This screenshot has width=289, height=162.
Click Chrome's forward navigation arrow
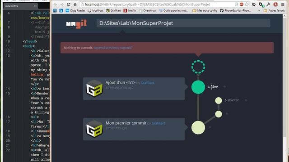[62, 4]
